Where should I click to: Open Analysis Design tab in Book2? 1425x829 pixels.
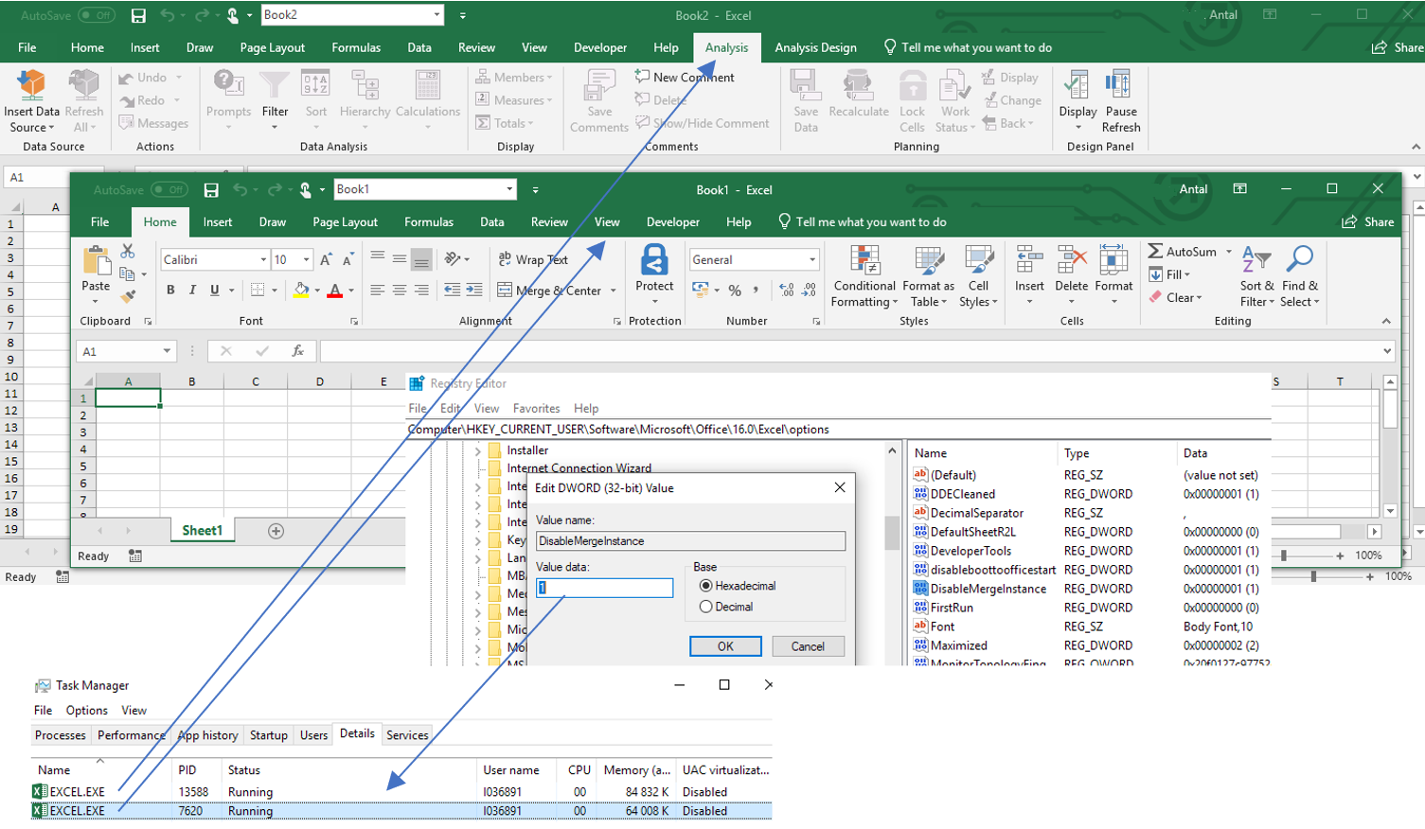(815, 47)
